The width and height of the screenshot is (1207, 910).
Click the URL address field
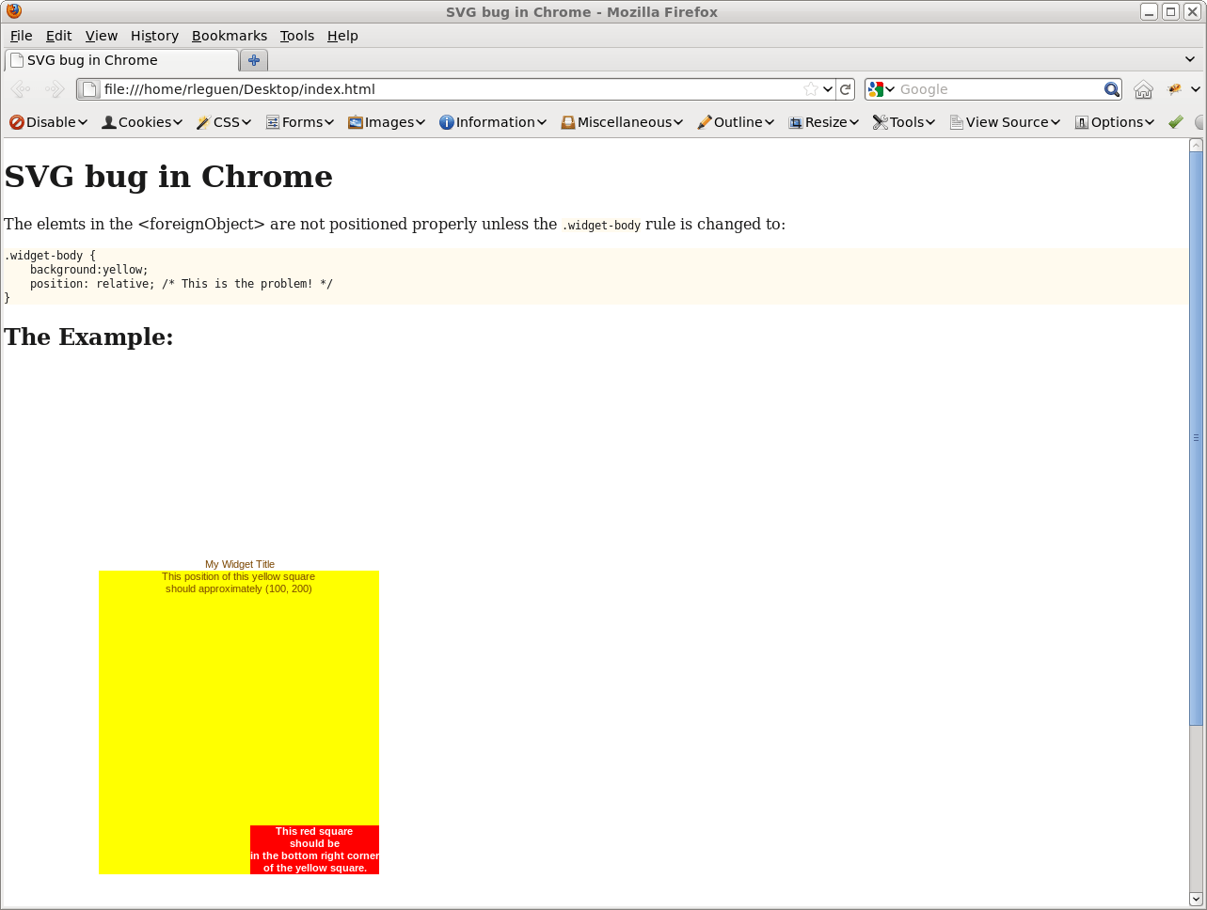tap(452, 89)
